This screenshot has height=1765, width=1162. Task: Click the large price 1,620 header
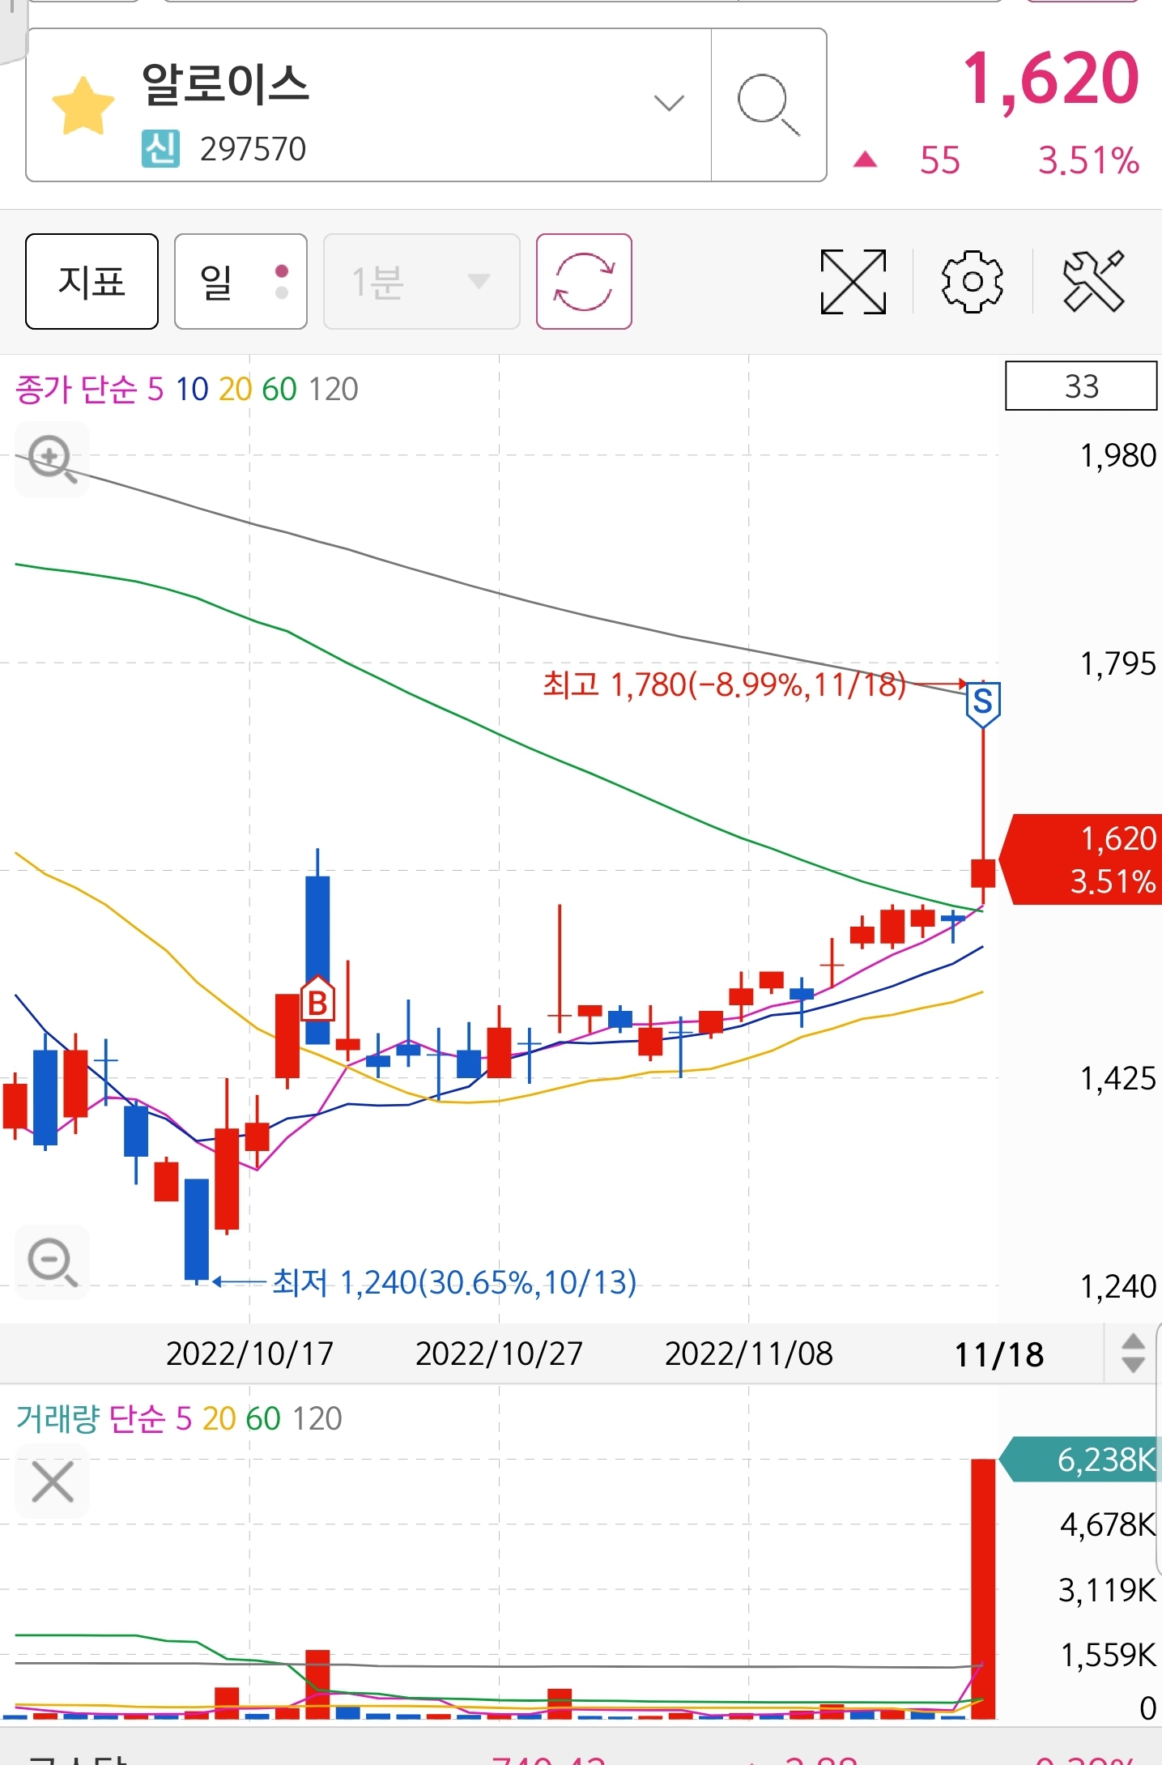1051,79
